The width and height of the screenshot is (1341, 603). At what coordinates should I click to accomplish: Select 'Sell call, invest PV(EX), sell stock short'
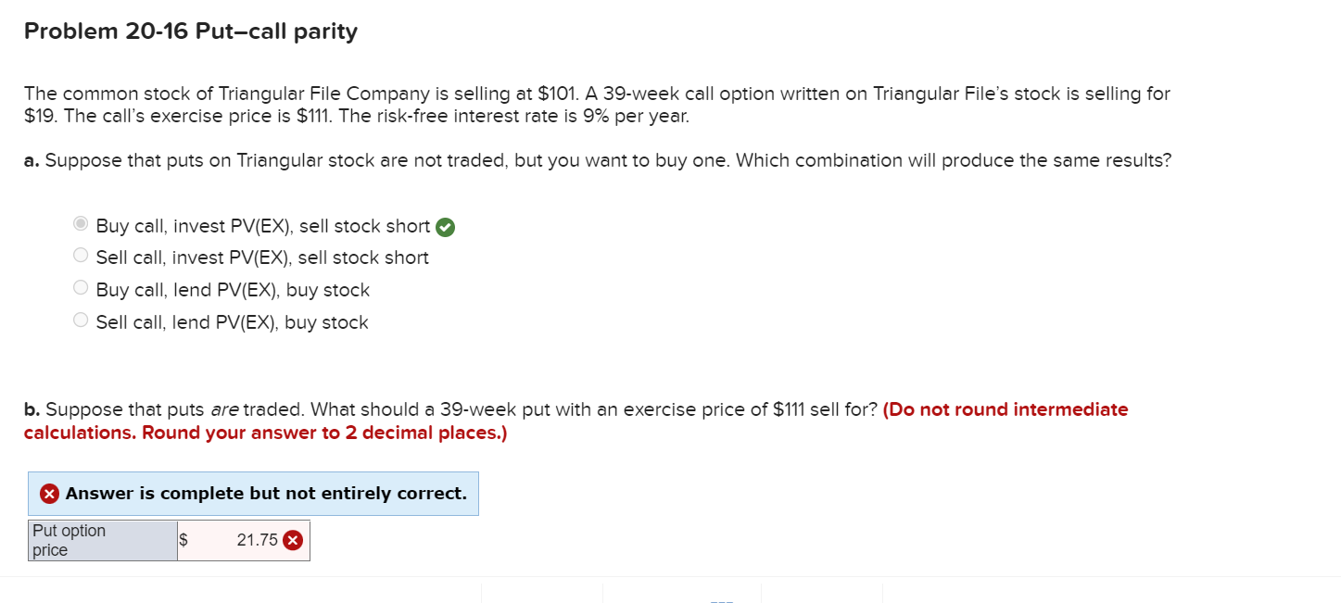81,255
